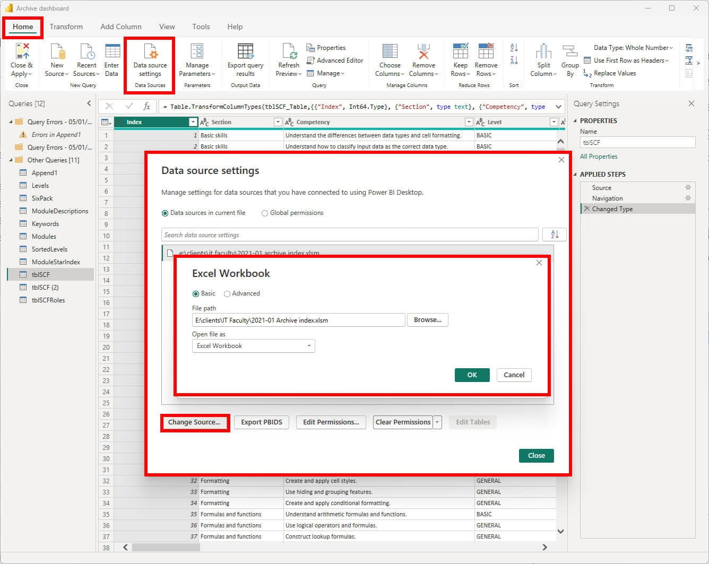Expand the formula bar
This screenshot has height=564, width=709.
(558, 107)
